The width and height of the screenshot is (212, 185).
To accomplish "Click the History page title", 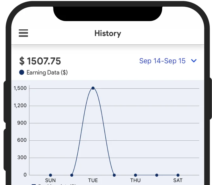I will tap(108, 33).
